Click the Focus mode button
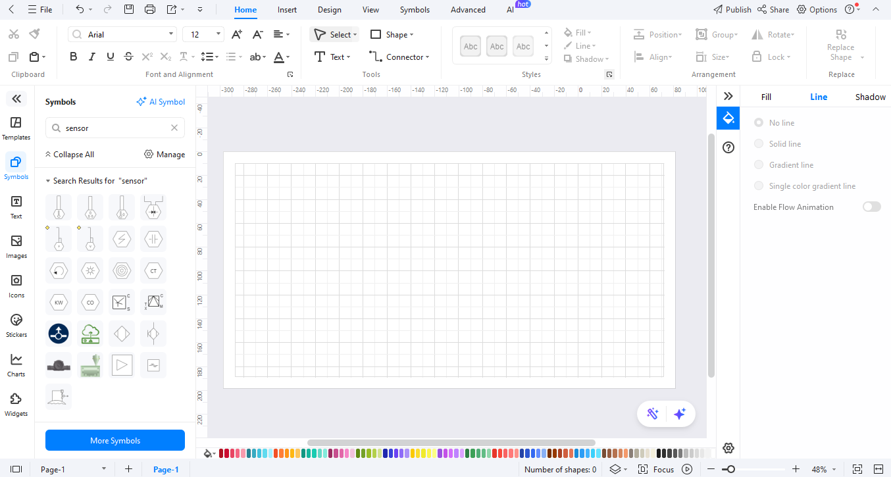 click(657, 469)
